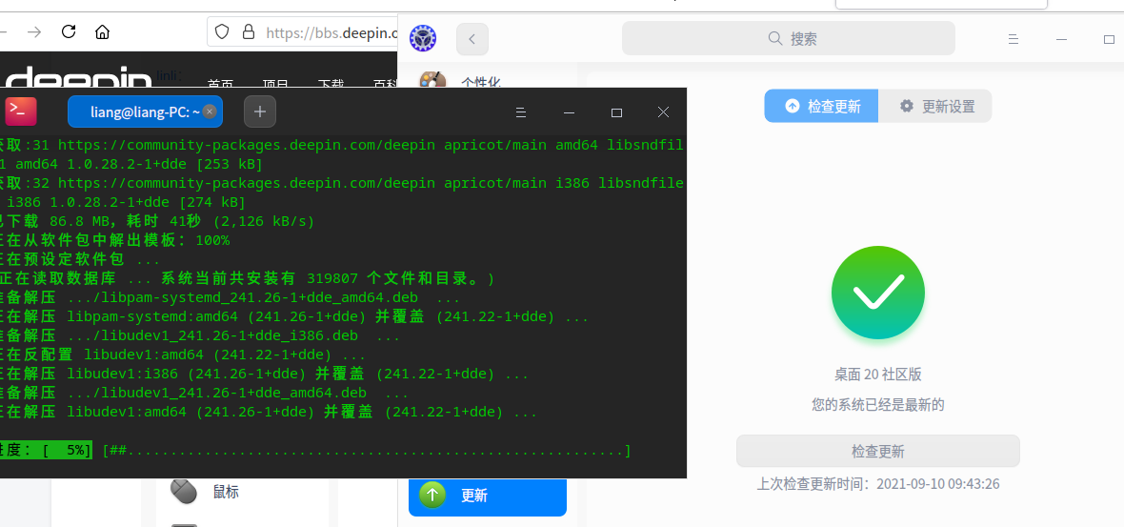Reload the page in the browser
Screen dimensions: 1124x527
[x=69, y=31]
